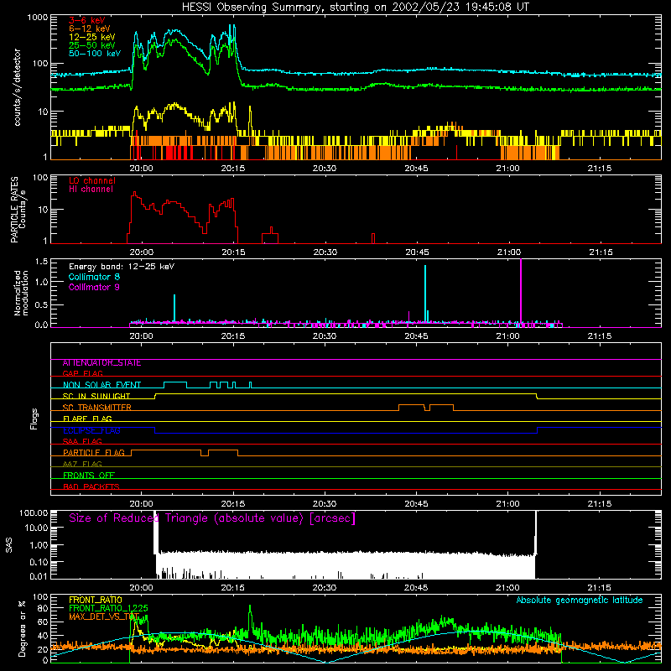Select the SAA_FLAG label
This screenshot has height=671, width=671.
pyautogui.click(x=82, y=441)
